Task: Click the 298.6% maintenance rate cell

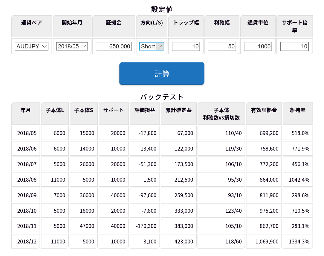Action: pos(298,195)
